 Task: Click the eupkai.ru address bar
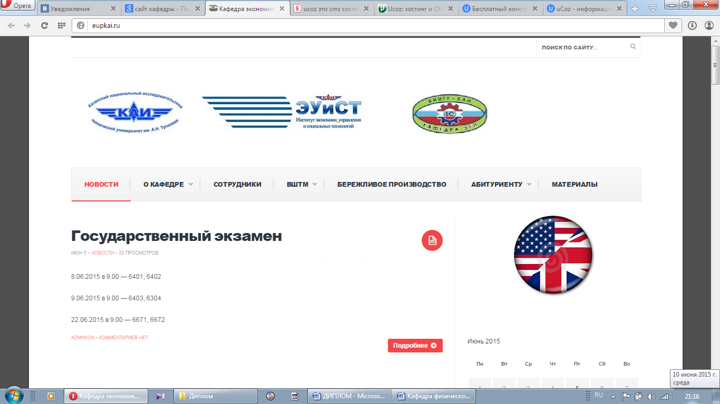[x=369, y=25]
